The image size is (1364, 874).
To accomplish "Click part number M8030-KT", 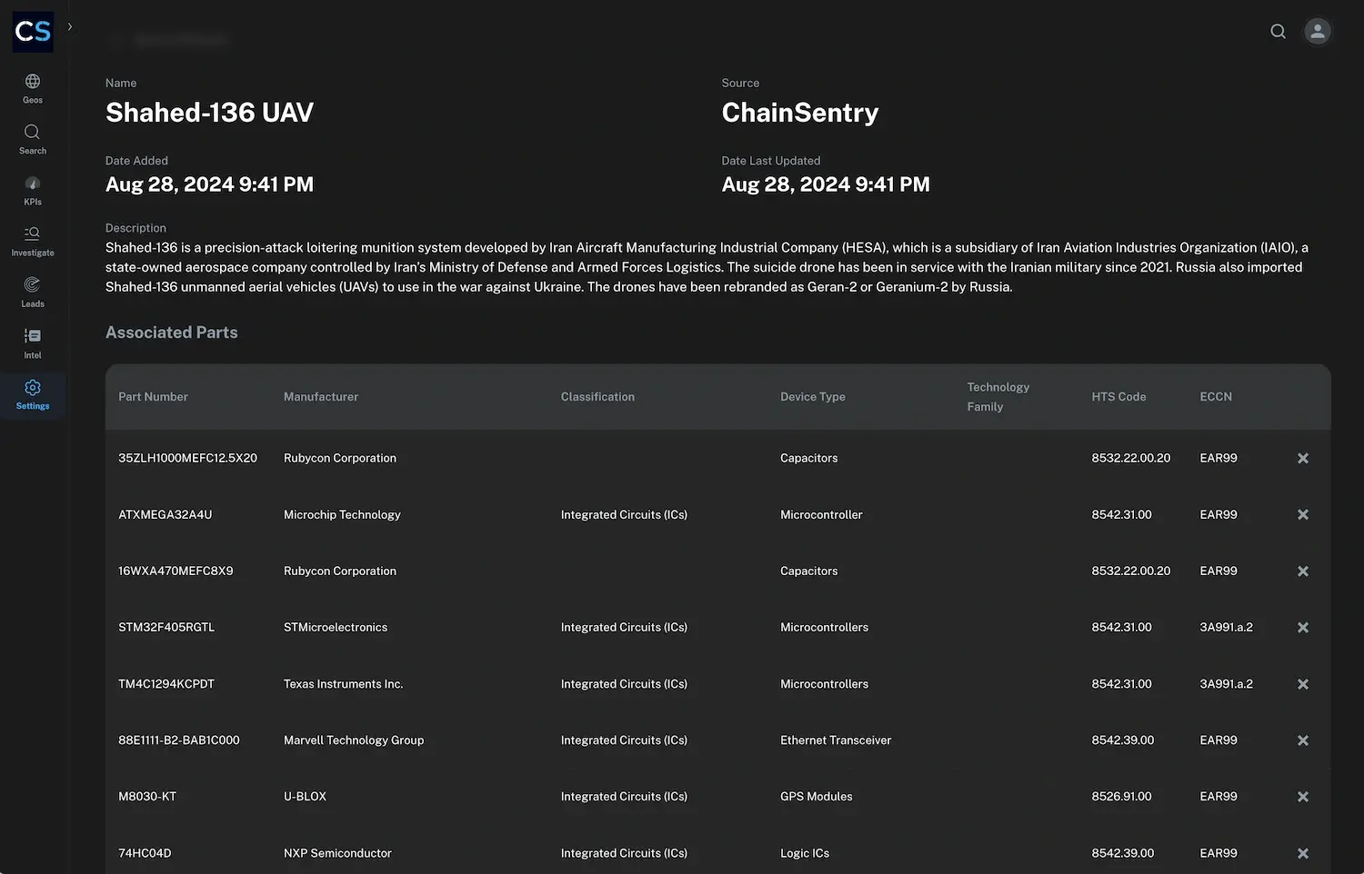I will 147,796.
